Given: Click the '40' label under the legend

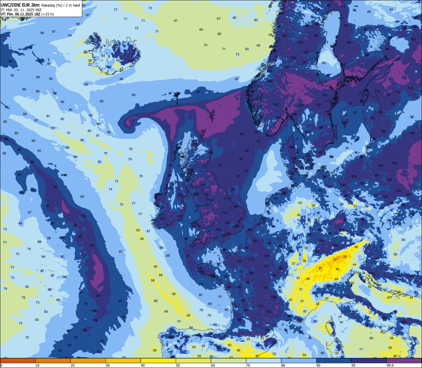Looking at the screenshot, I should 143,365.
